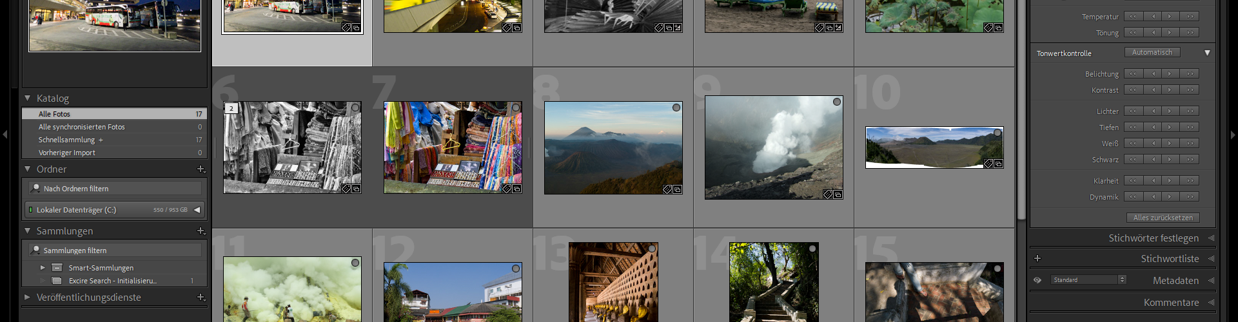This screenshot has height=322, width=1238.
Task: Click keyword badge on green leaves photo
Action: click(988, 28)
